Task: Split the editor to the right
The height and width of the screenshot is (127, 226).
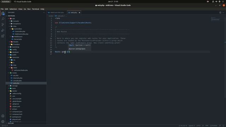Action: 220,13
